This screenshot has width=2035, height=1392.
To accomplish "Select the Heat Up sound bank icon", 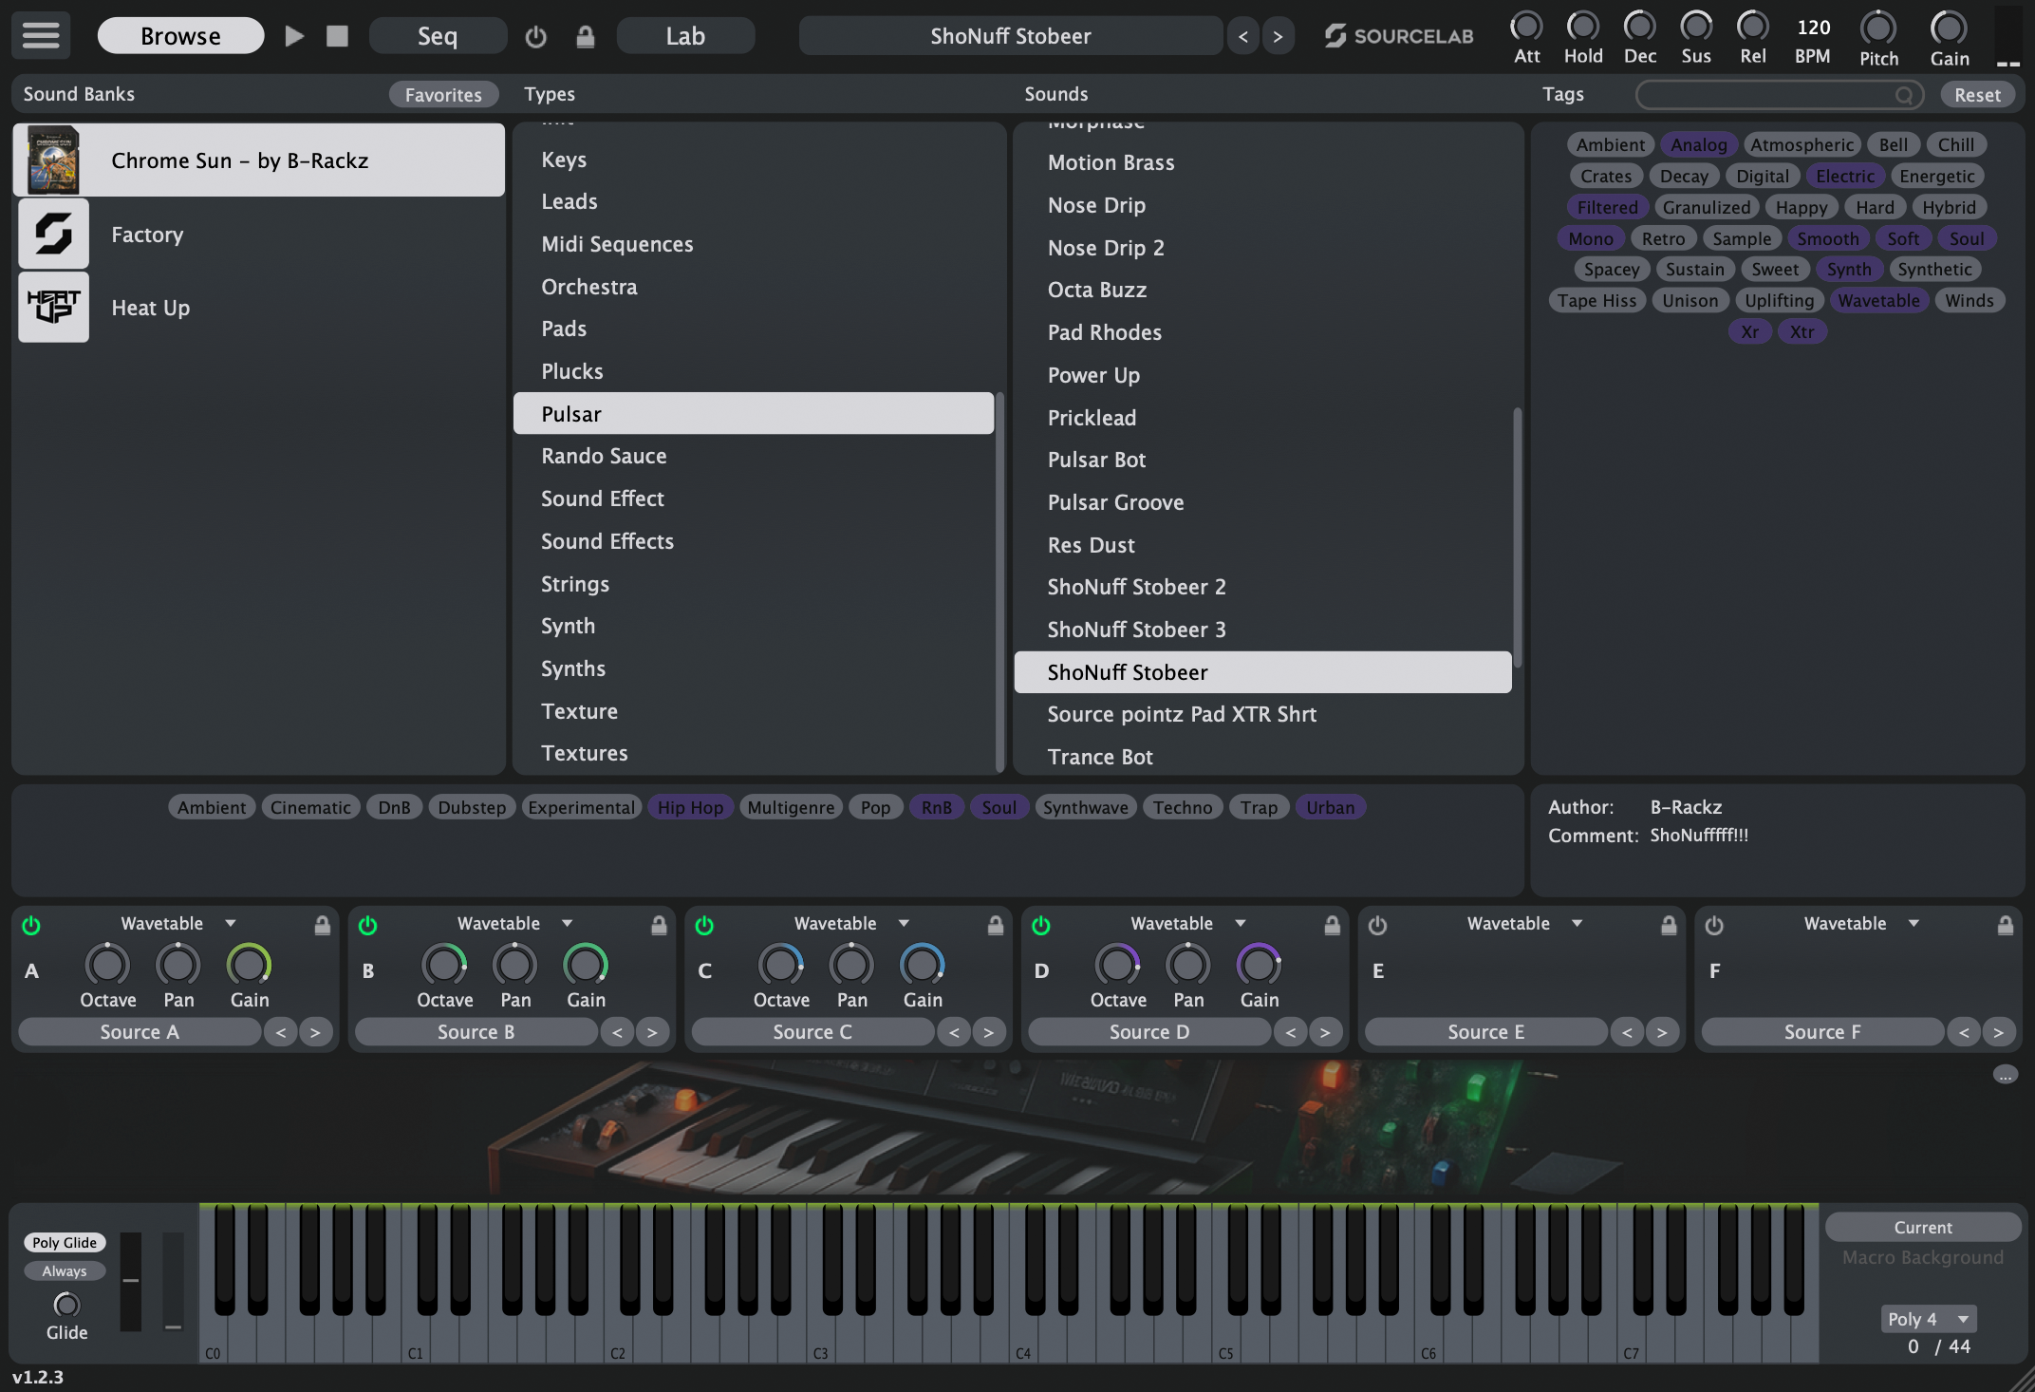I will point(53,307).
